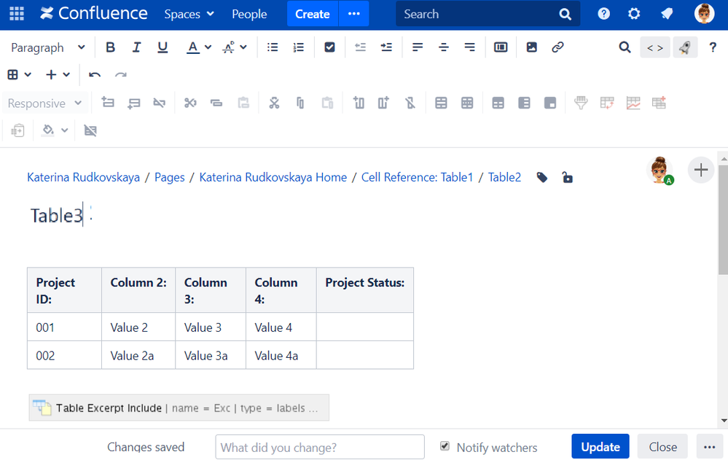This screenshot has height=460, width=728.
Task: Open administration settings gear icon
Action: [634, 14]
